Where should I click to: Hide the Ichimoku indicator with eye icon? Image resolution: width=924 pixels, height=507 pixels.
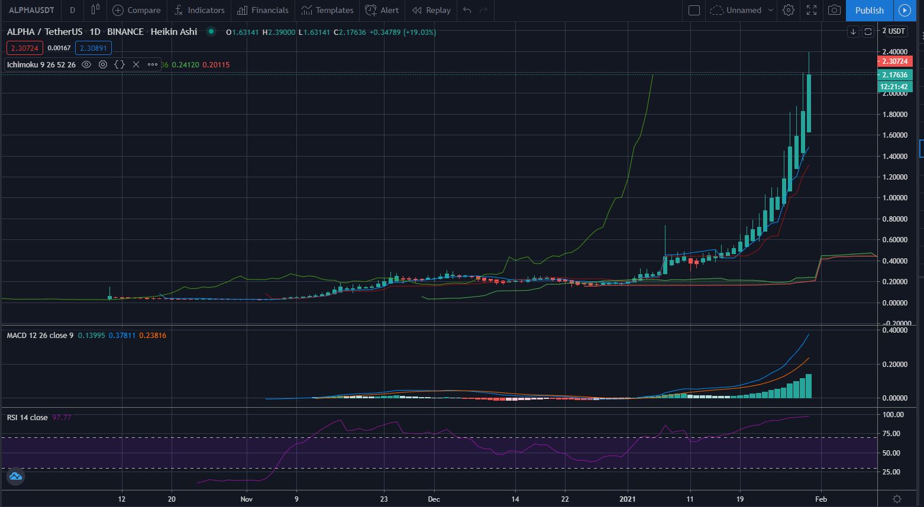(x=86, y=64)
